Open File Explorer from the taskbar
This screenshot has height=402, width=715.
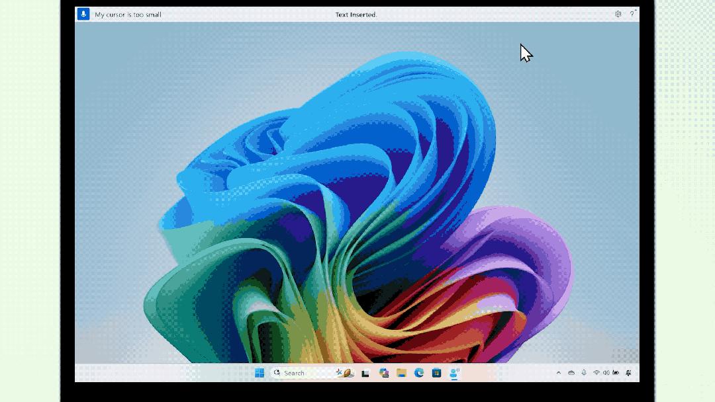[x=401, y=373]
